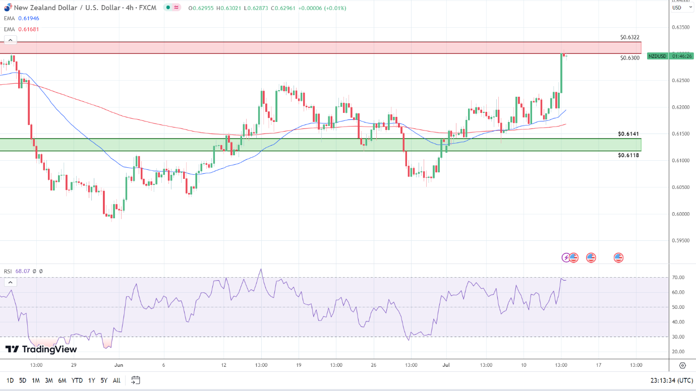Click the pink approximate-data indicator icon
696x391 pixels.
pos(176,8)
